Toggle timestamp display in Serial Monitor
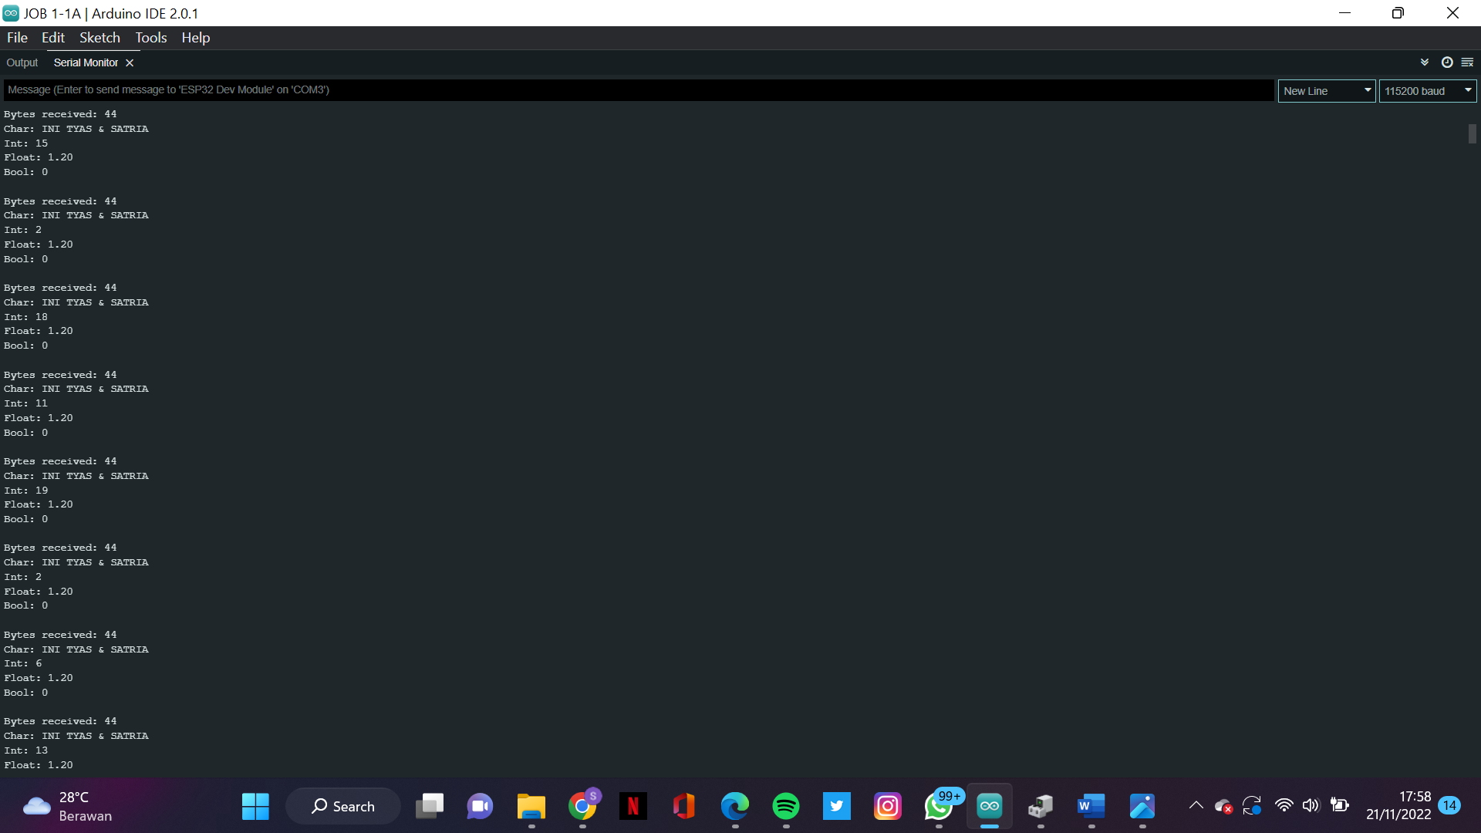Image resolution: width=1481 pixels, height=833 pixels. point(1447,62)
